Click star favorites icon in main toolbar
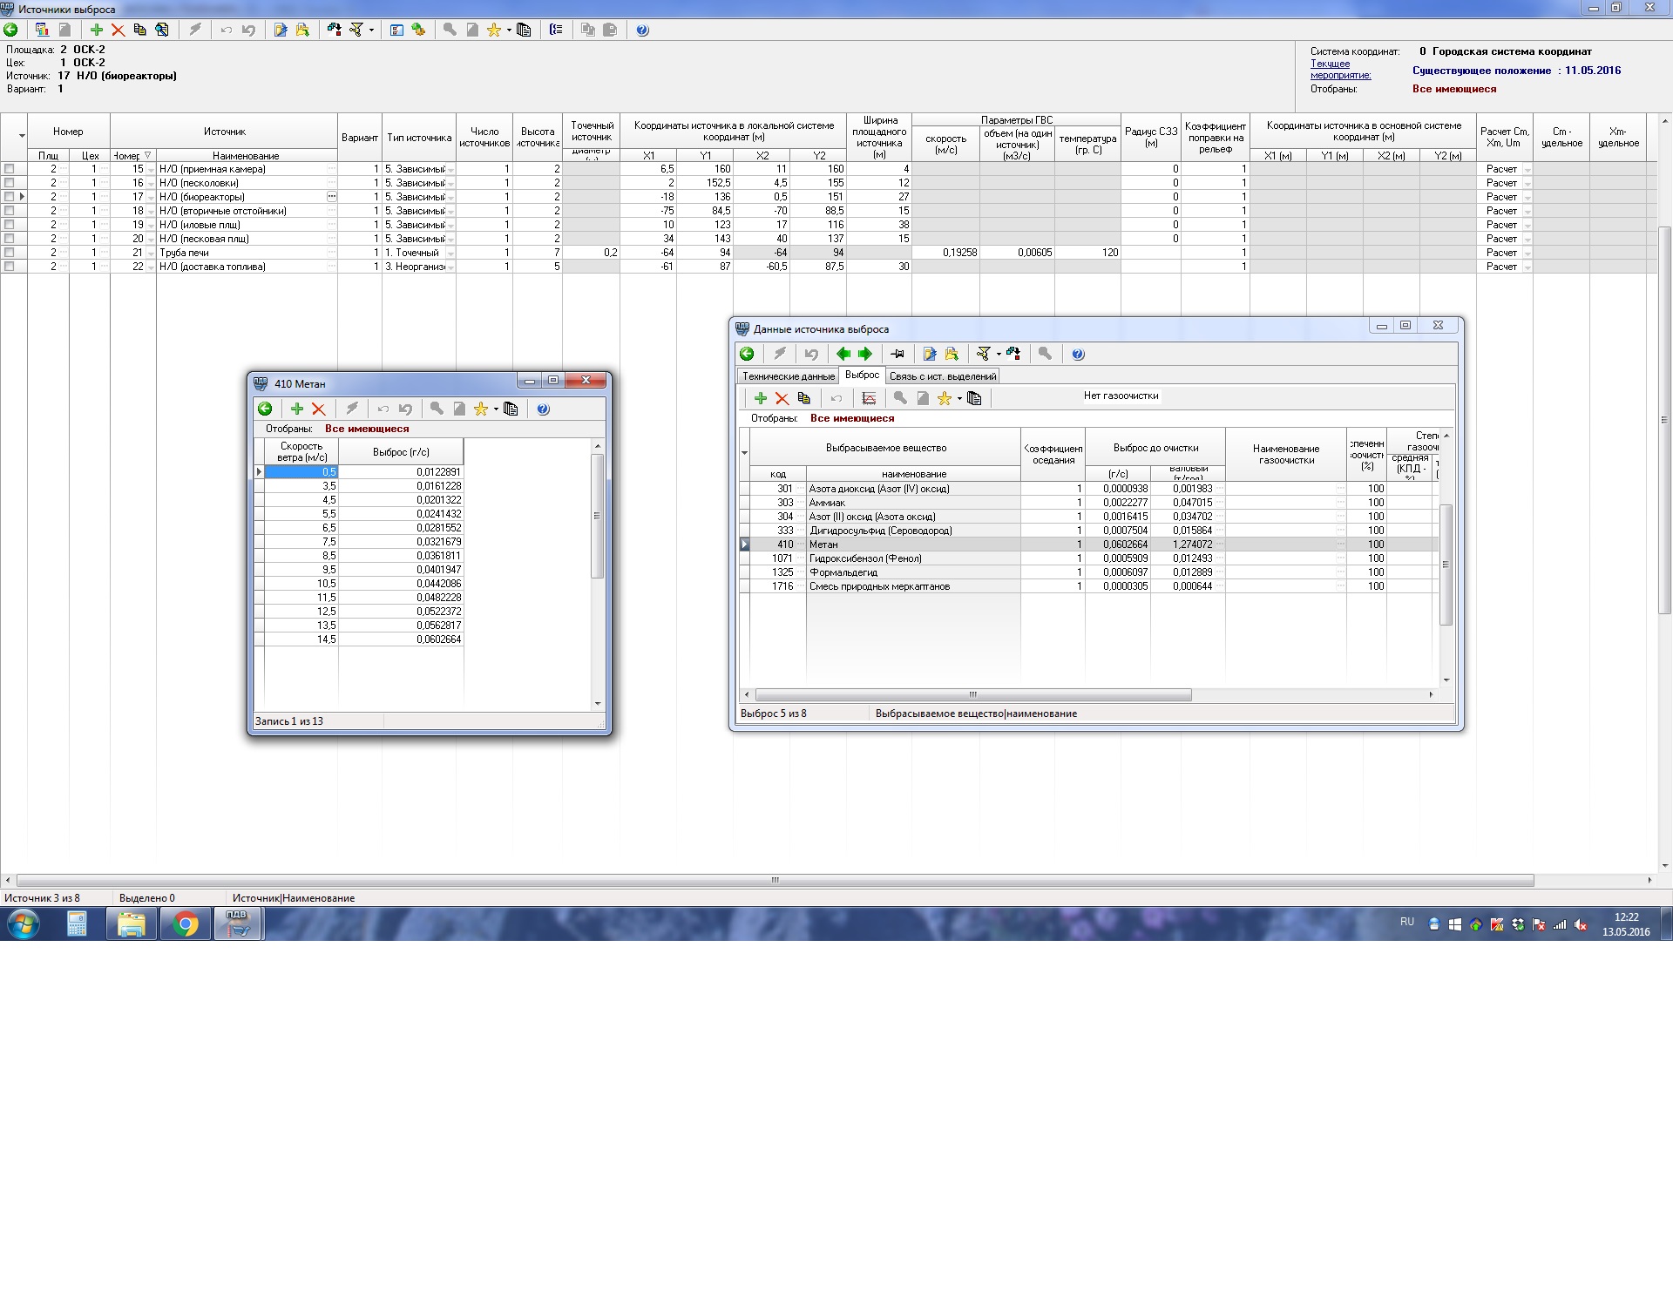The width and height of the screenshot is (1673, 1292). pyautogui.click(x=494, y=30)
